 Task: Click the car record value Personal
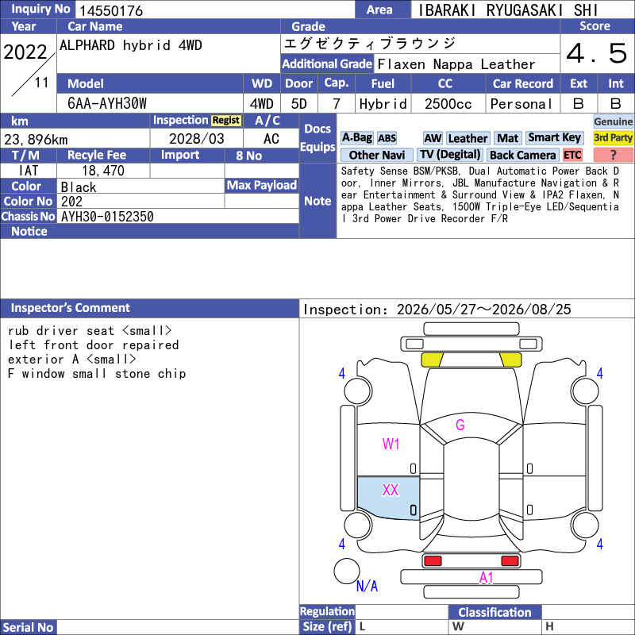(521, 104)
